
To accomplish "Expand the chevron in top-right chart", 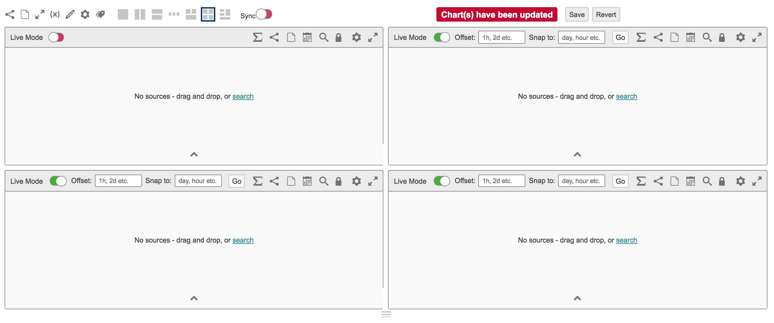I will [x=577, y=154].
